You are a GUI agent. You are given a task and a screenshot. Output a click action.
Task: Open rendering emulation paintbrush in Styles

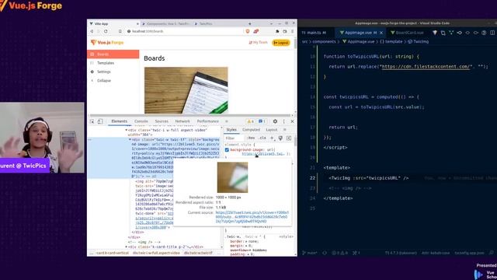280,138
